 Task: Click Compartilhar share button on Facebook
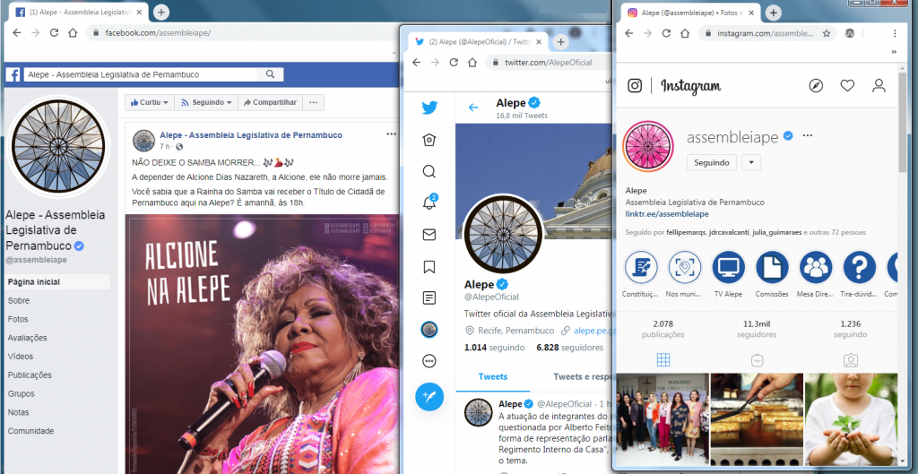pyautogui.click(x=270, y=102)
